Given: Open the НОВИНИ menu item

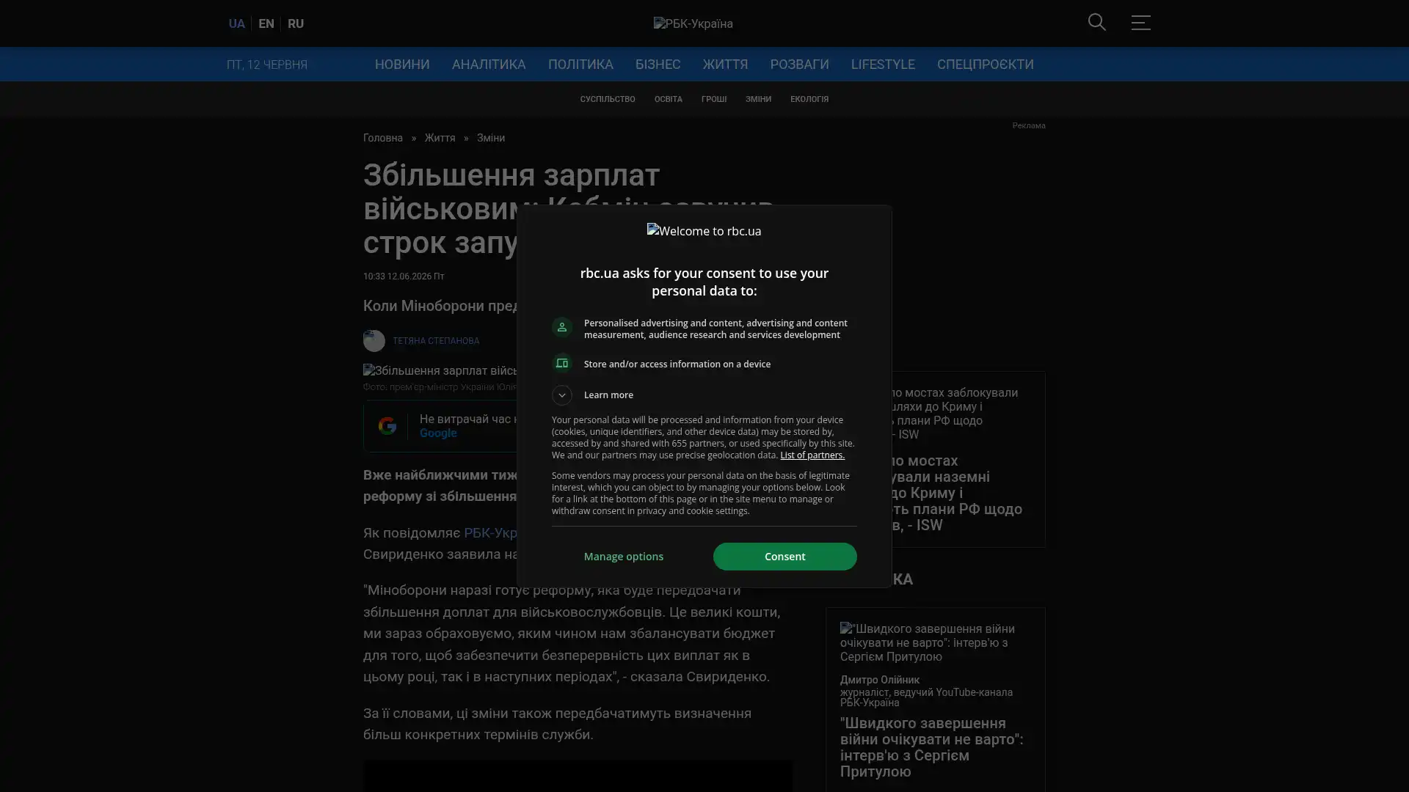Looking at the screenshot, I should click(402, 65).
